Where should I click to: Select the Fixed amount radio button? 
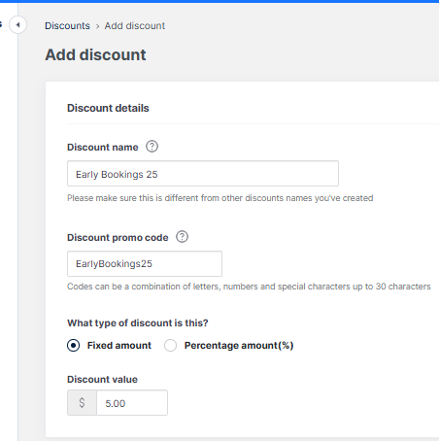click(x=73, y=346)
